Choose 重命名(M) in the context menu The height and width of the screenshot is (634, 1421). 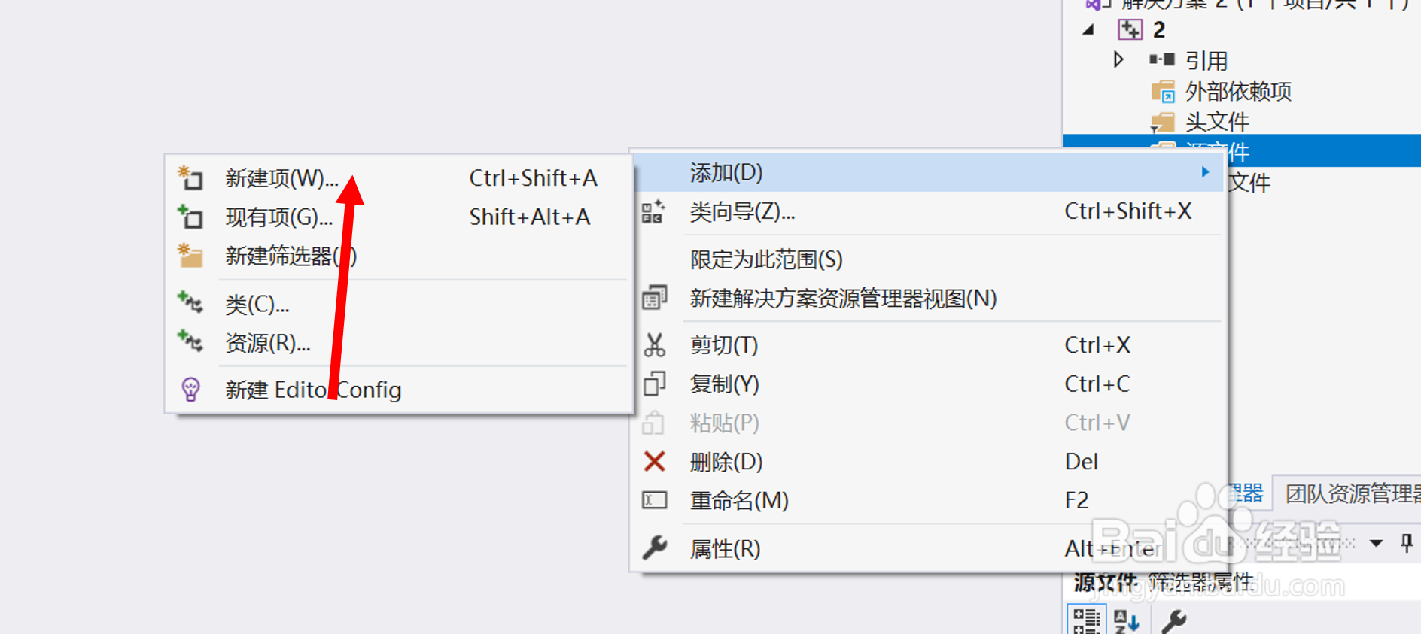coord(739,500)
